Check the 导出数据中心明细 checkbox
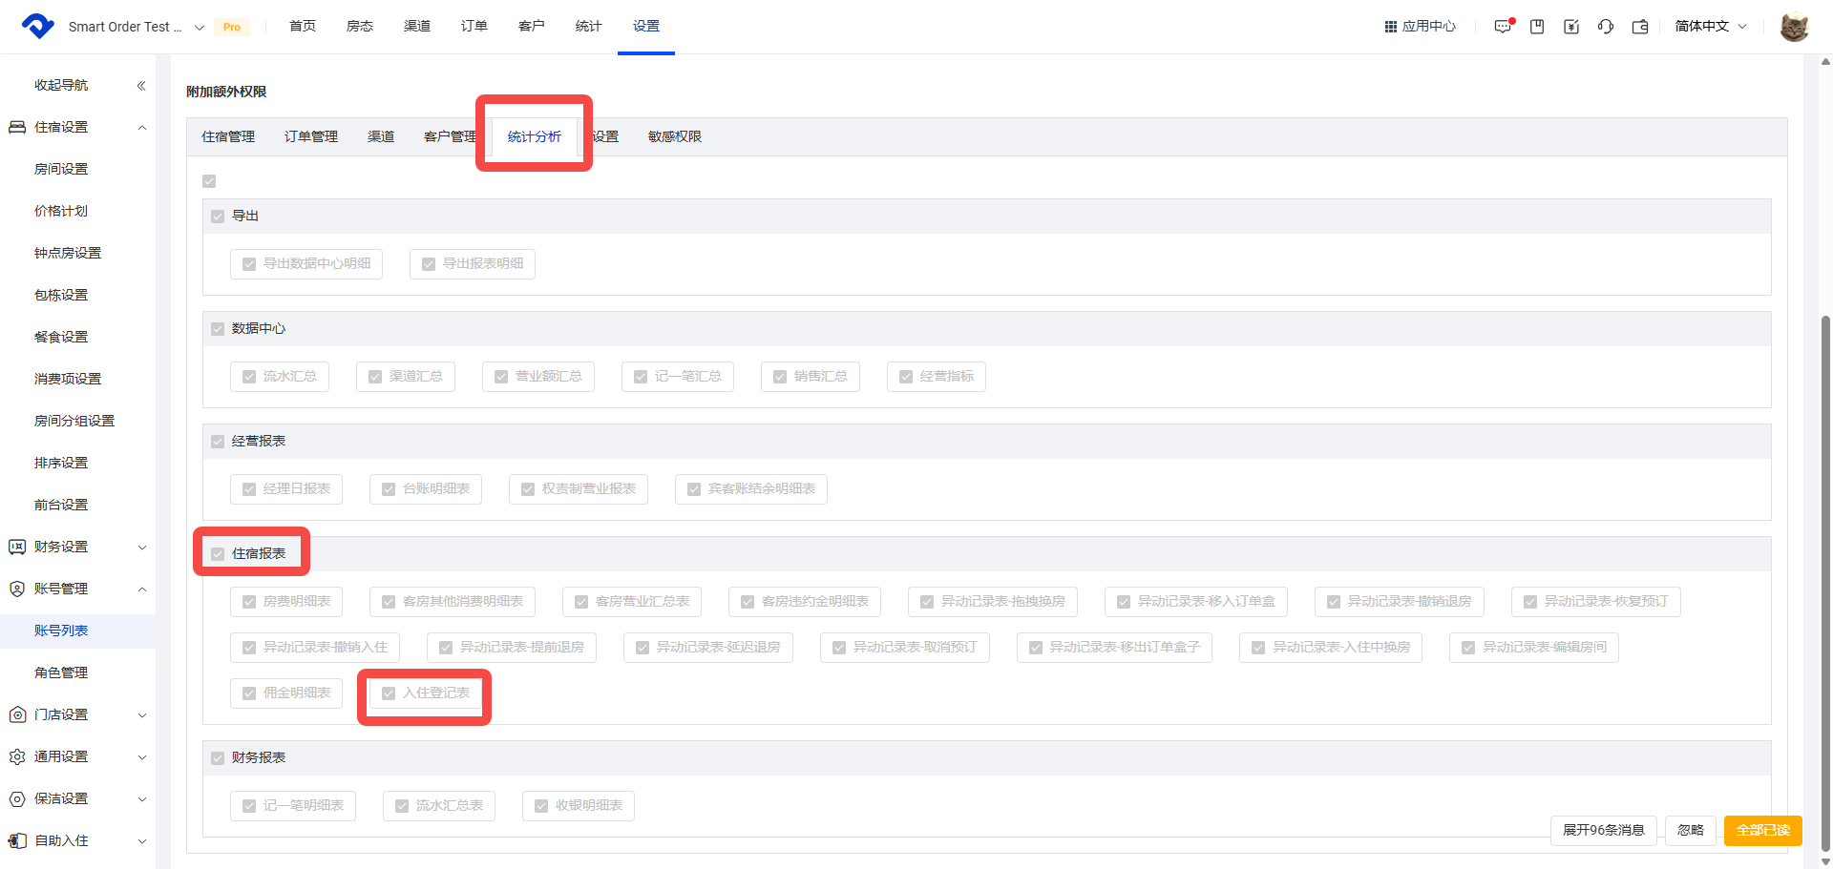 point(249,264)
